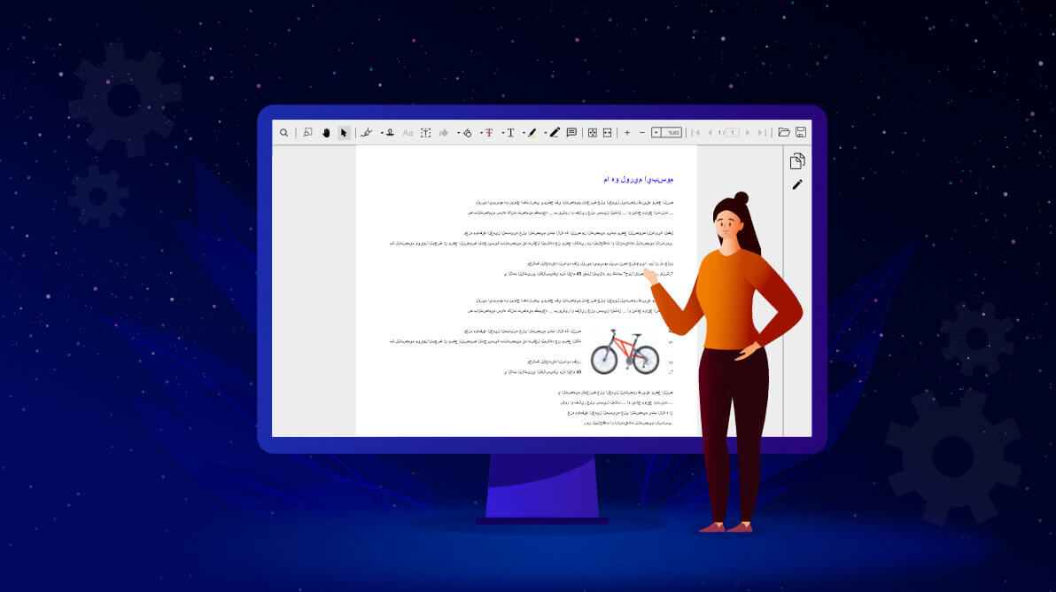Open the pages panel in sidebar
This screenshot has height=592, width=1056.
click(797, 161)
